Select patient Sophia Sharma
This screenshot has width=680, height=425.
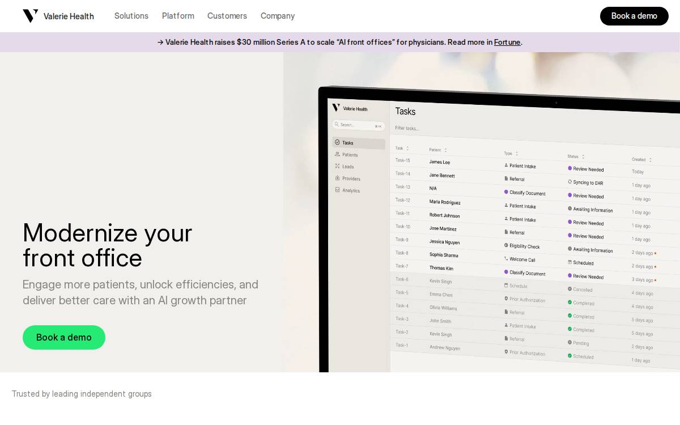[444, 255]
